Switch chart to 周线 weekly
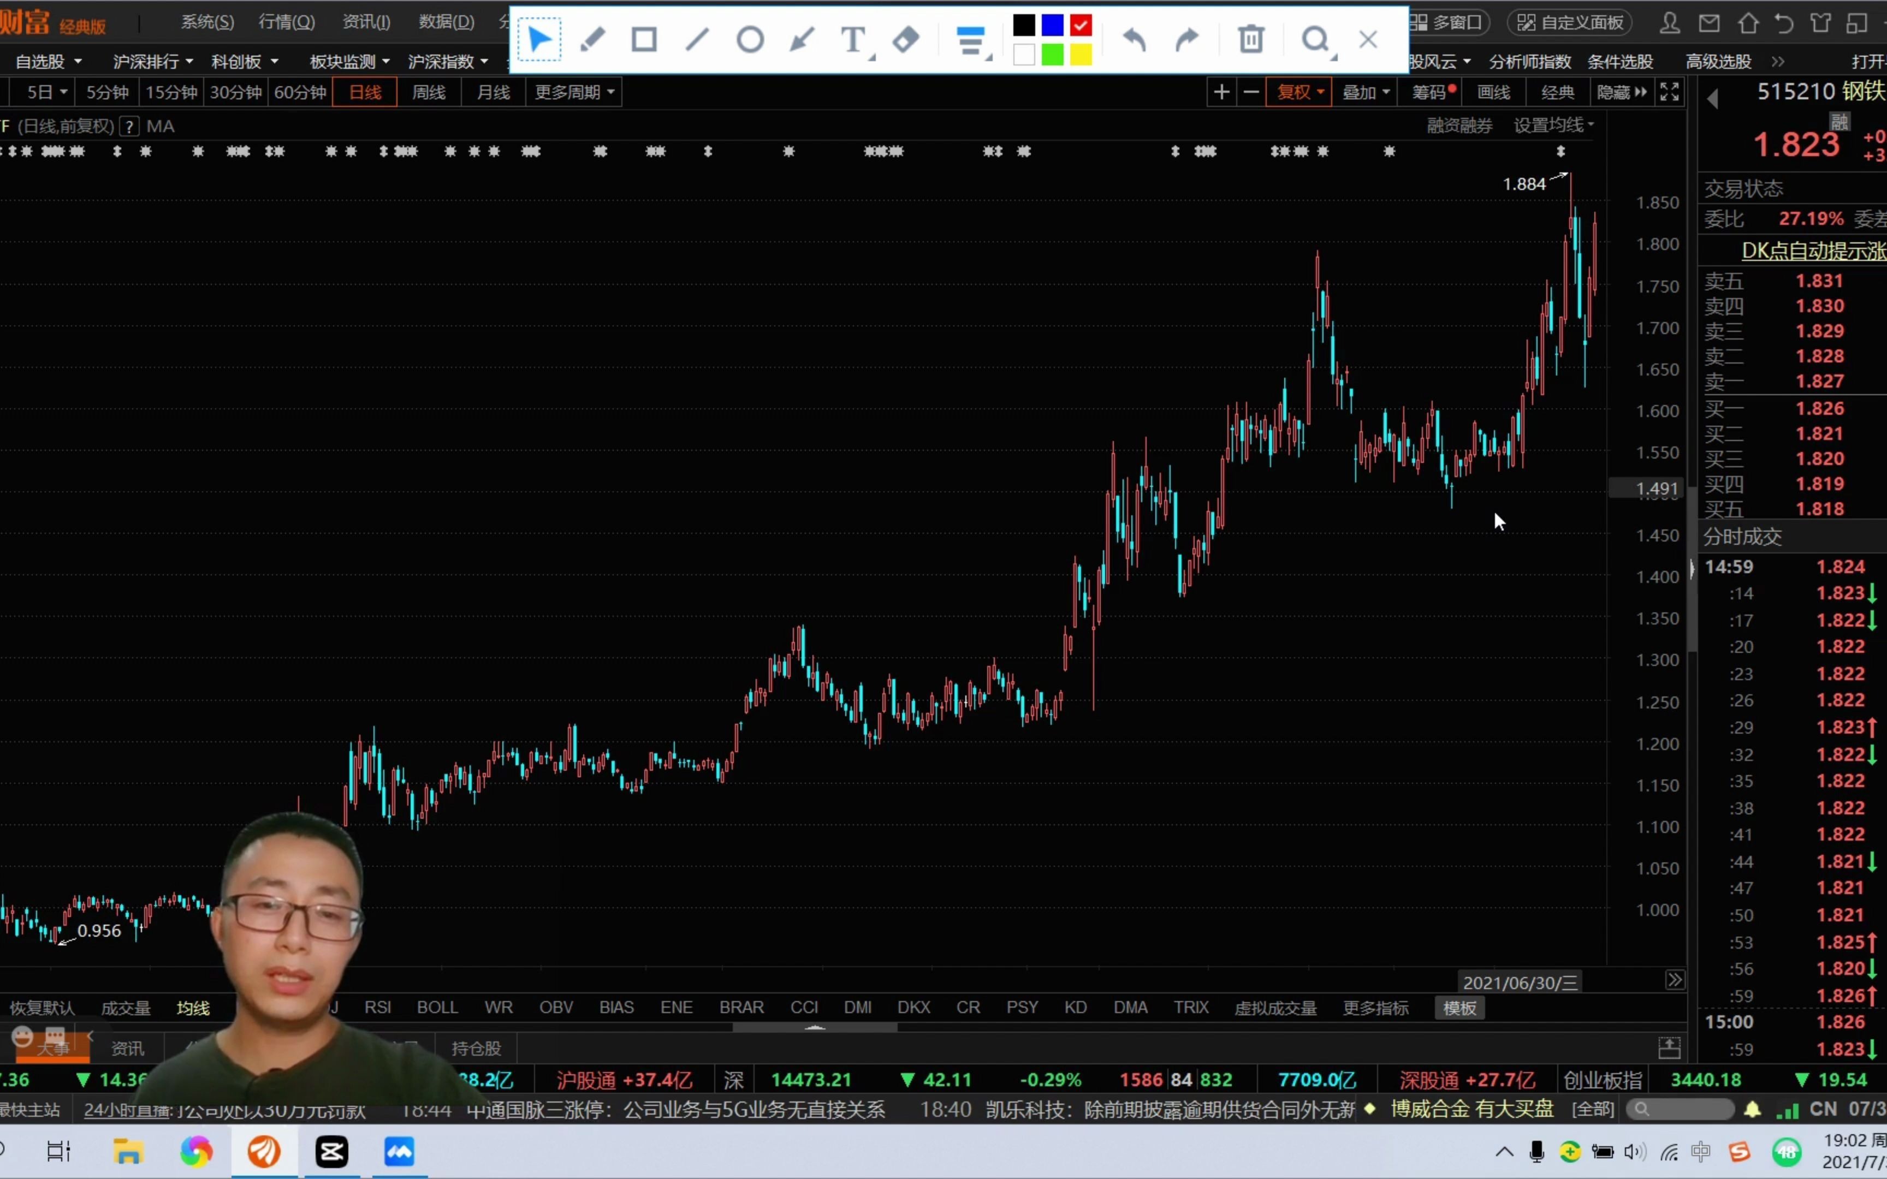This screenshot has height=1179, width=1887. click(x=429, y=92)
